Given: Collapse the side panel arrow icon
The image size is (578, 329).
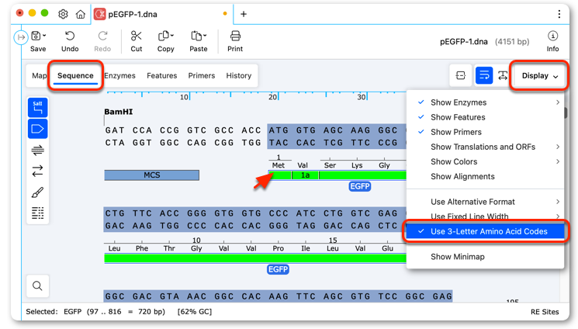Looking at the screenshot, I should click(x=21, y=37).
